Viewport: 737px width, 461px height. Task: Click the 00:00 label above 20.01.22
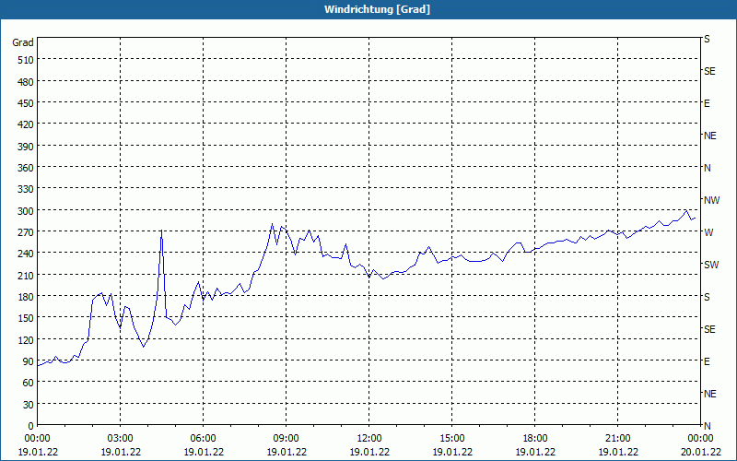[700, 439]
